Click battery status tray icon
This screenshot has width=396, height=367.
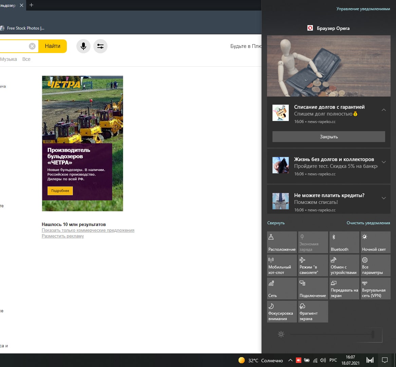click(307, 360)
